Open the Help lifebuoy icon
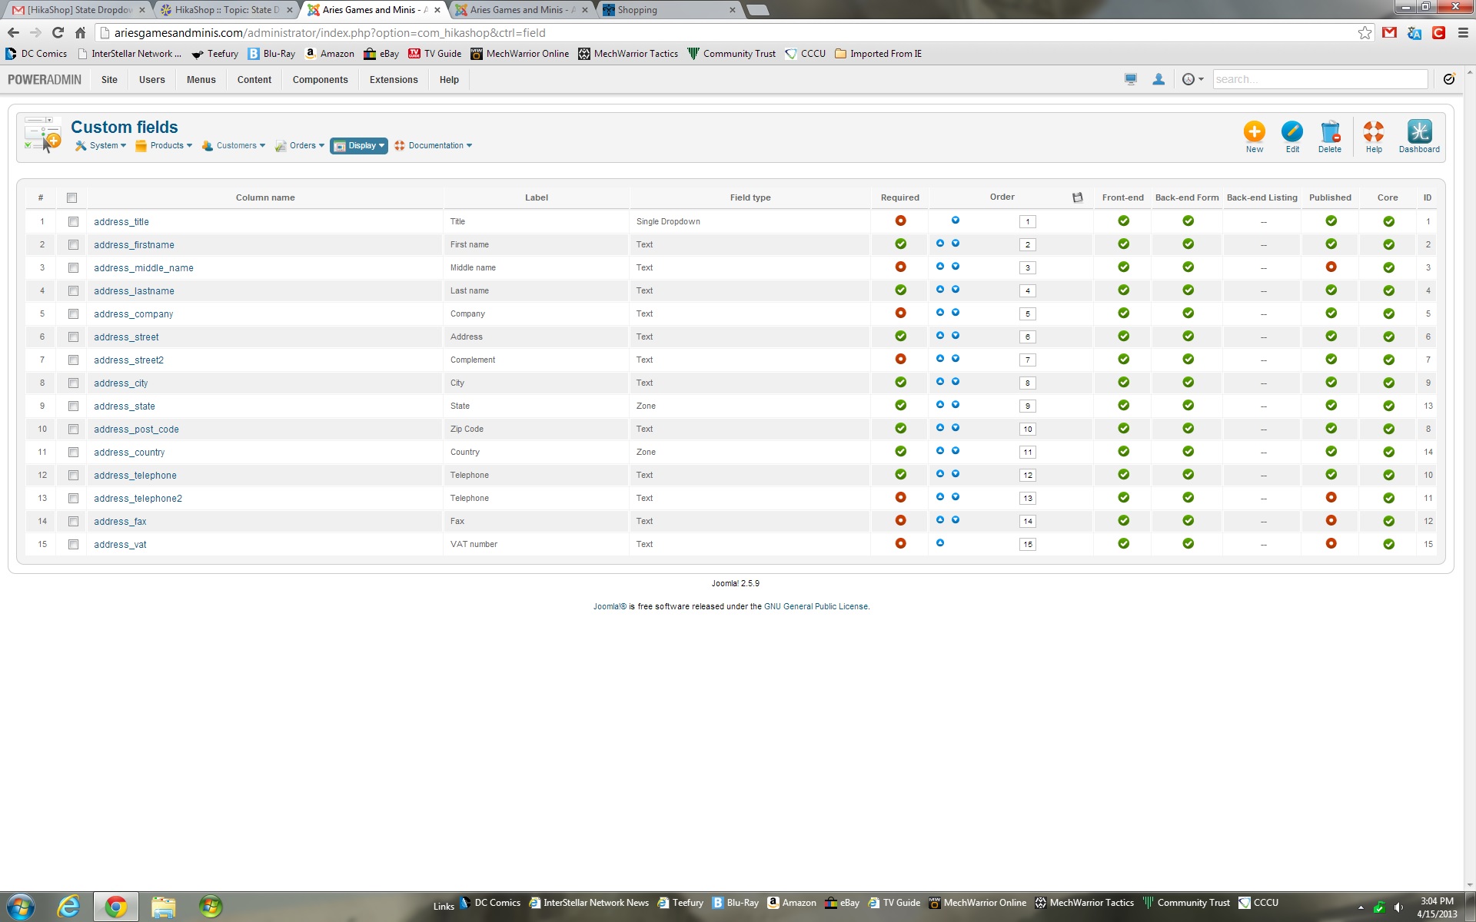Image resolution: width=1476 pixels, height=922 pixels. tap(1373, 132)
